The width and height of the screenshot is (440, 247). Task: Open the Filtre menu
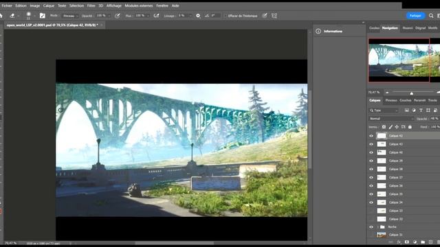[x=91, y=5]
